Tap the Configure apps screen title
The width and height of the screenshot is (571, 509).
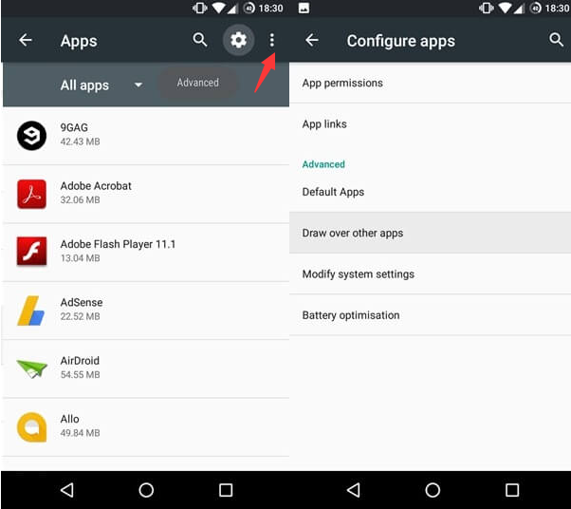coord(400,41)
